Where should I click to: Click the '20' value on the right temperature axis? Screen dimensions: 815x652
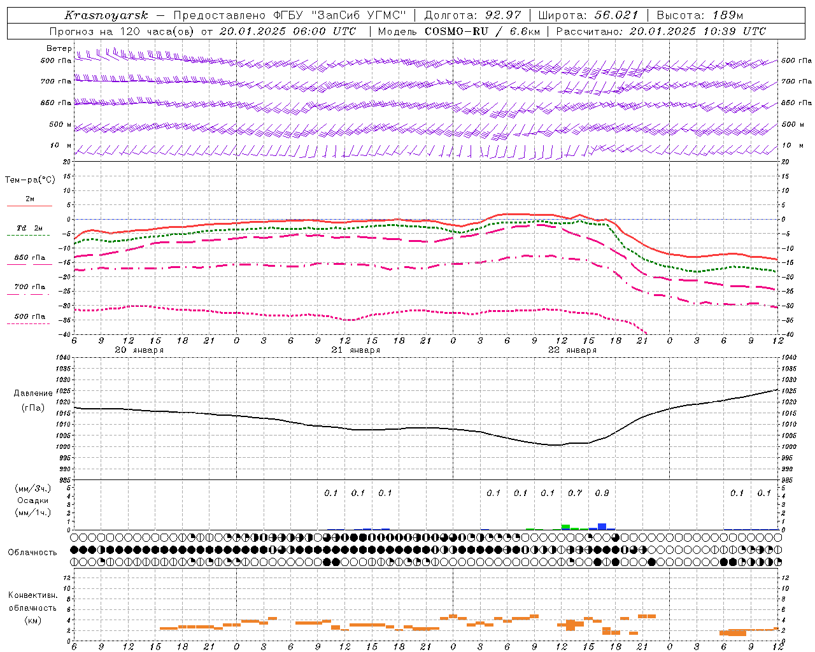point(786,162)
